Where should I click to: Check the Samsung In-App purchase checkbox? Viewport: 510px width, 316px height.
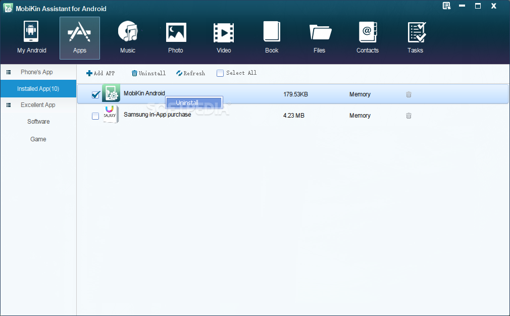95,116
